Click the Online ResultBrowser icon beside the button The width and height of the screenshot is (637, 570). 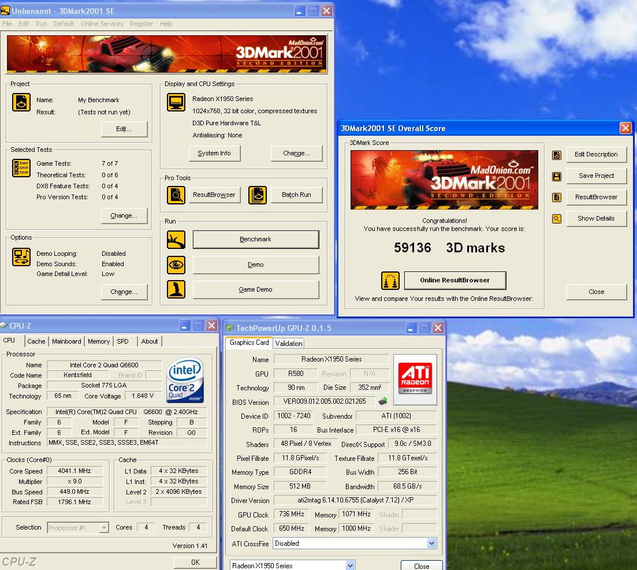390,281
